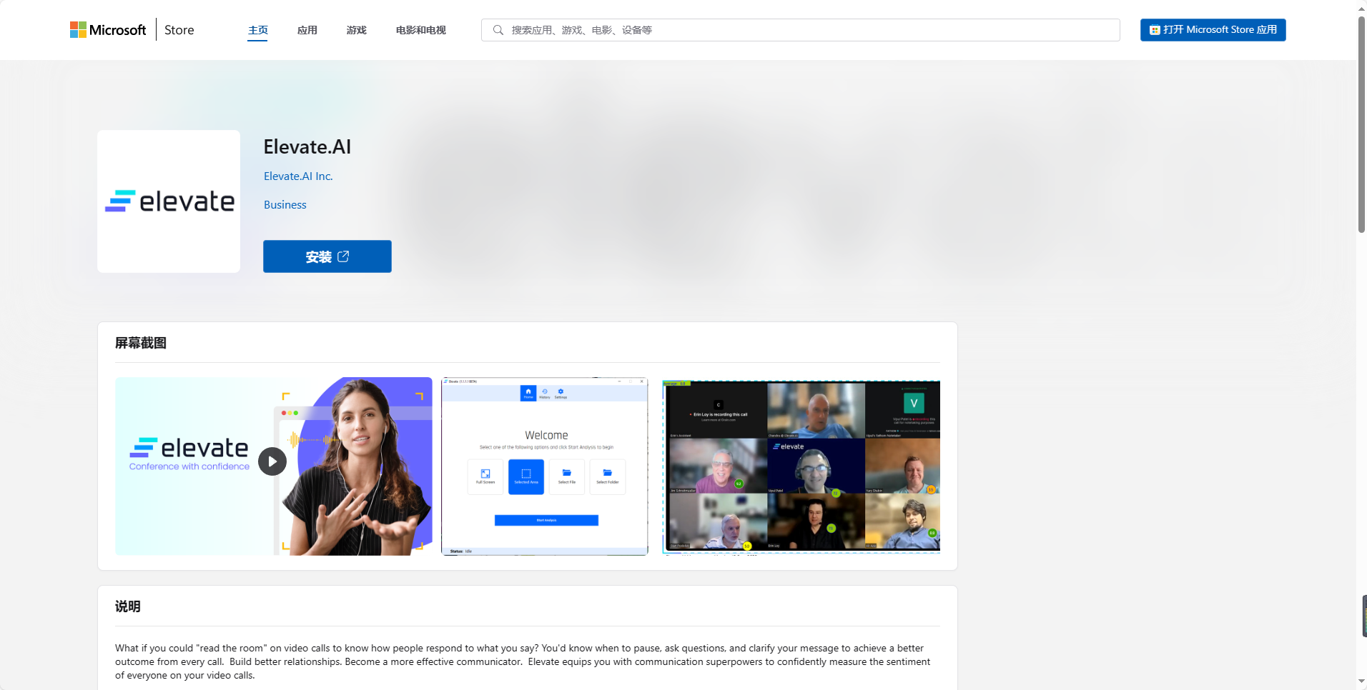Click the search magnifier icon
This screenshot has width=1367, height=690.
(498, 30)
